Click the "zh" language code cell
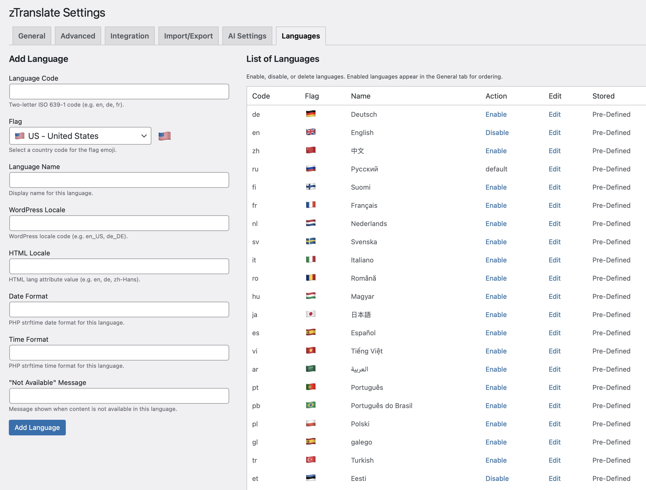The height and width of the screenshot is (490, 646). [x=256, y=151]
